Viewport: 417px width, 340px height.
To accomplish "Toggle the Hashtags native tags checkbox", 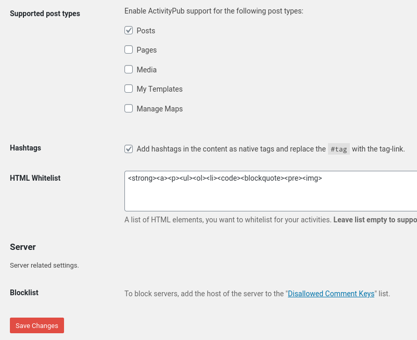I will tap(129, 149).
